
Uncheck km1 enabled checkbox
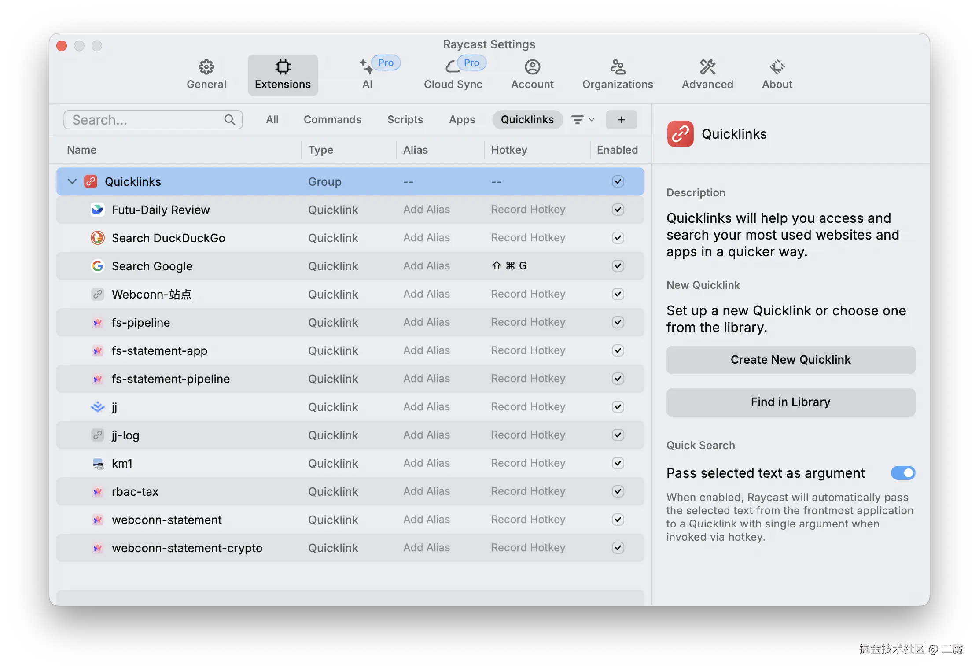pos(618,463)
